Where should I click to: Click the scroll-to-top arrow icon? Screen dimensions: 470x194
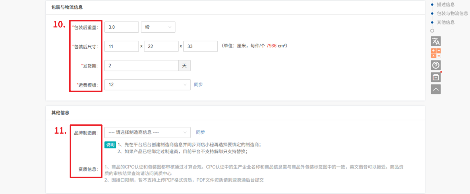point(436,89)
